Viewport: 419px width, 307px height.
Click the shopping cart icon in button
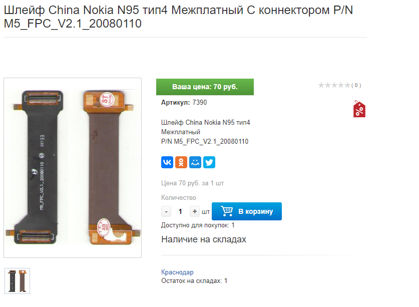[227, 211]
